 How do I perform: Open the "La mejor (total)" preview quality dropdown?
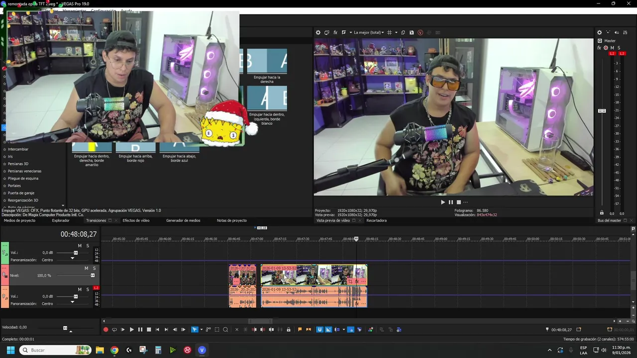(369, 32)
